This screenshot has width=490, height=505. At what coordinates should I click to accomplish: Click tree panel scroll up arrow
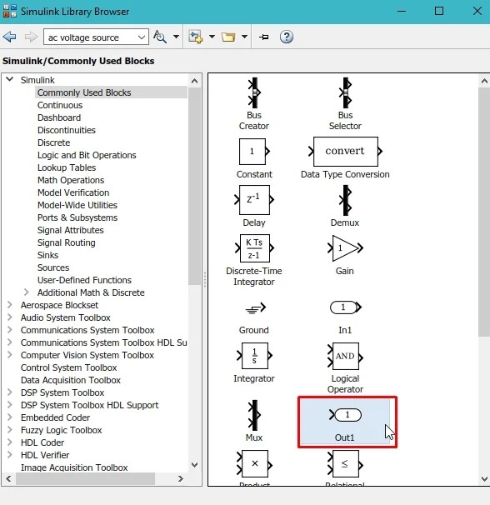tap(194, 81)
